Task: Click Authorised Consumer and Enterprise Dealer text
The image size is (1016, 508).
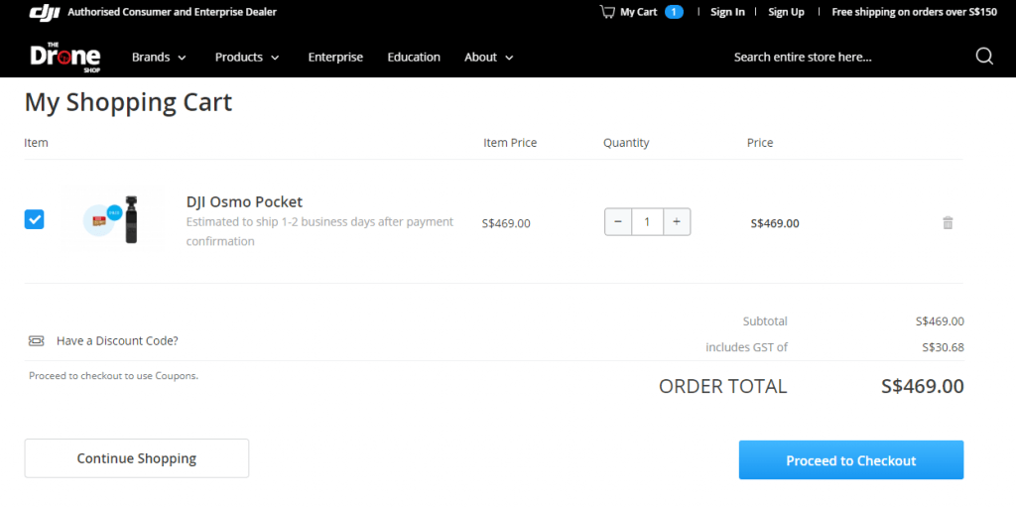Action: [173, 12]
